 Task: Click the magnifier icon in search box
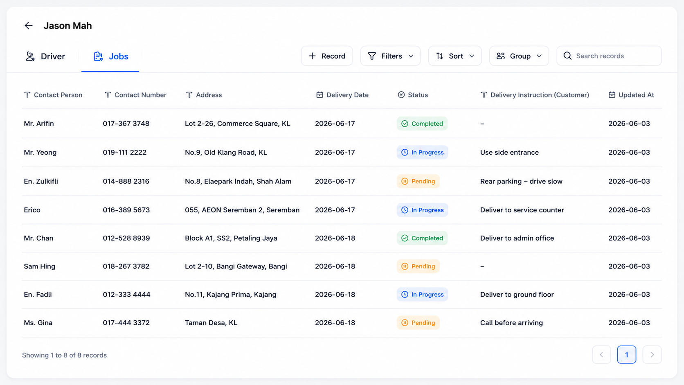point(567,56)
